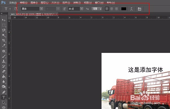Select the Horizontal Type tool in toolbox

coord(4,97)
